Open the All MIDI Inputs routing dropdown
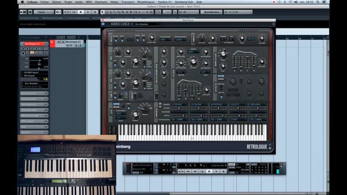 click(34, 72)
